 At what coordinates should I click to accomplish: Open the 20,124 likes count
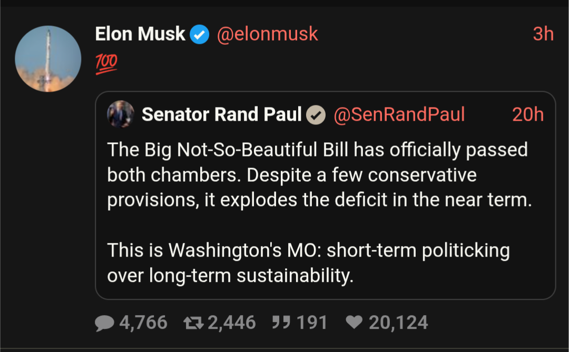coord(398,322)
